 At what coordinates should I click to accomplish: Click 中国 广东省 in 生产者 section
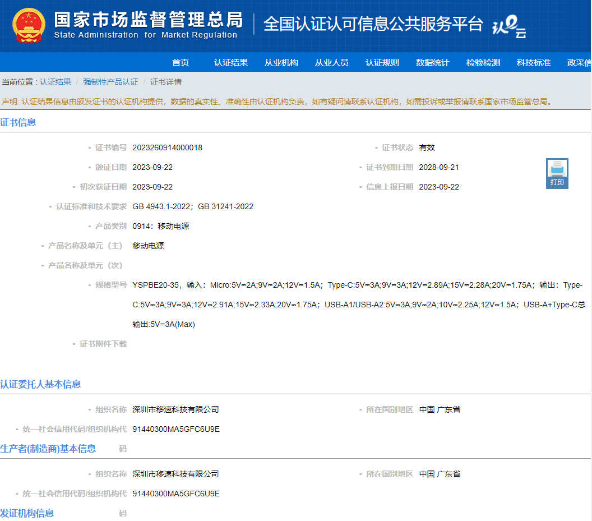coord(440,474)
